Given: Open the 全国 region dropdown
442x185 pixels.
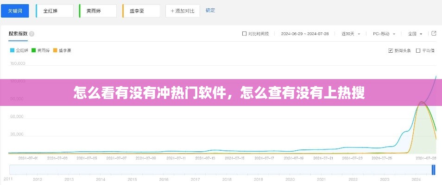Looking at the screenshot, I should (415, 34).
